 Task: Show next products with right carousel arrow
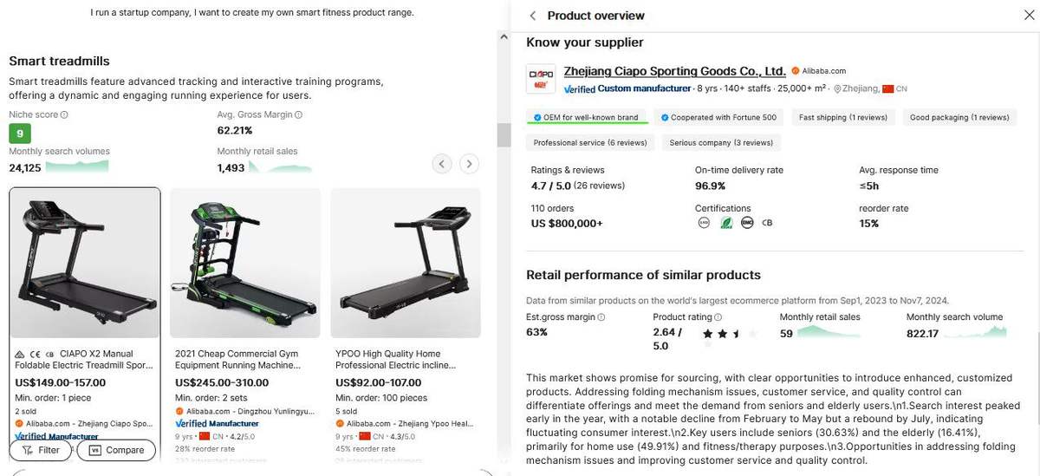pyautogui.click(x=469, y=163)
